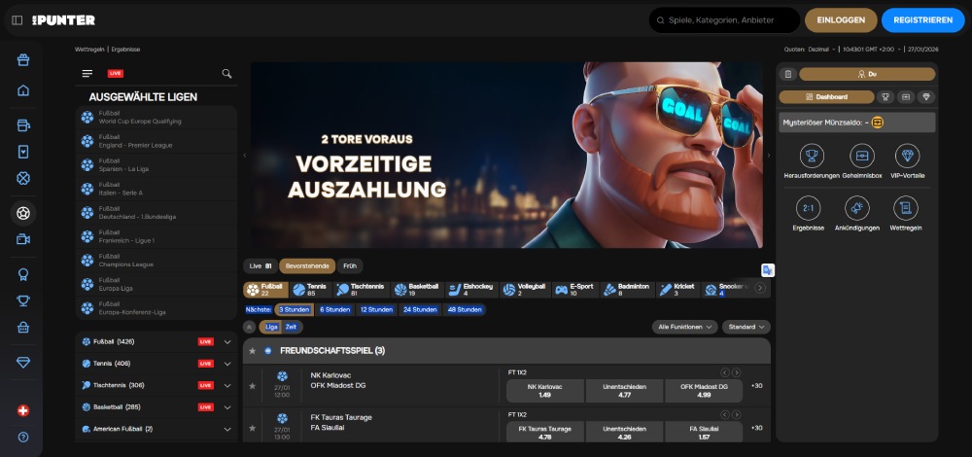Favorite the NK Karlovac match star
This screenshot has width=972, height=457.
point(253,386)
